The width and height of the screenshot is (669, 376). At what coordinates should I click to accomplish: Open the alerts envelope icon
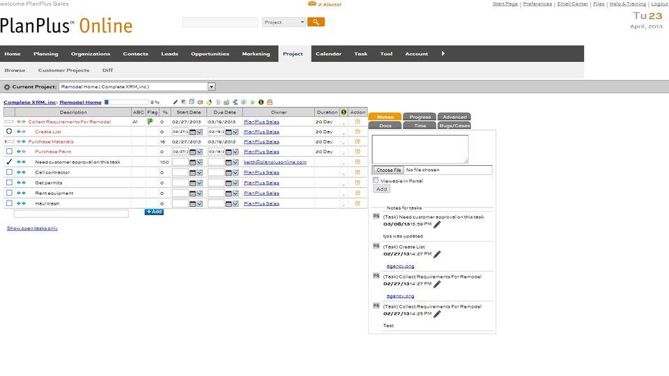(312, 4)
